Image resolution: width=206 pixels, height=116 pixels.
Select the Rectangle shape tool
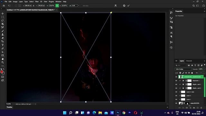pyautogui.click(x=3, y=55)
